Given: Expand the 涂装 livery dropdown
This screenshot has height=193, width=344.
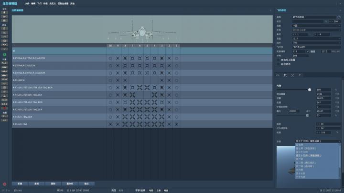Looking at the screenshot, I should click(318, 141).
